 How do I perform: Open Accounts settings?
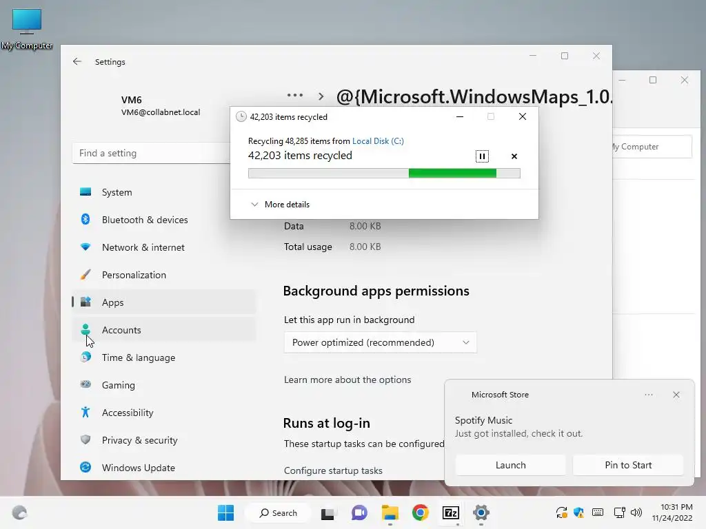pyautogui.click(x=163, y=330)
